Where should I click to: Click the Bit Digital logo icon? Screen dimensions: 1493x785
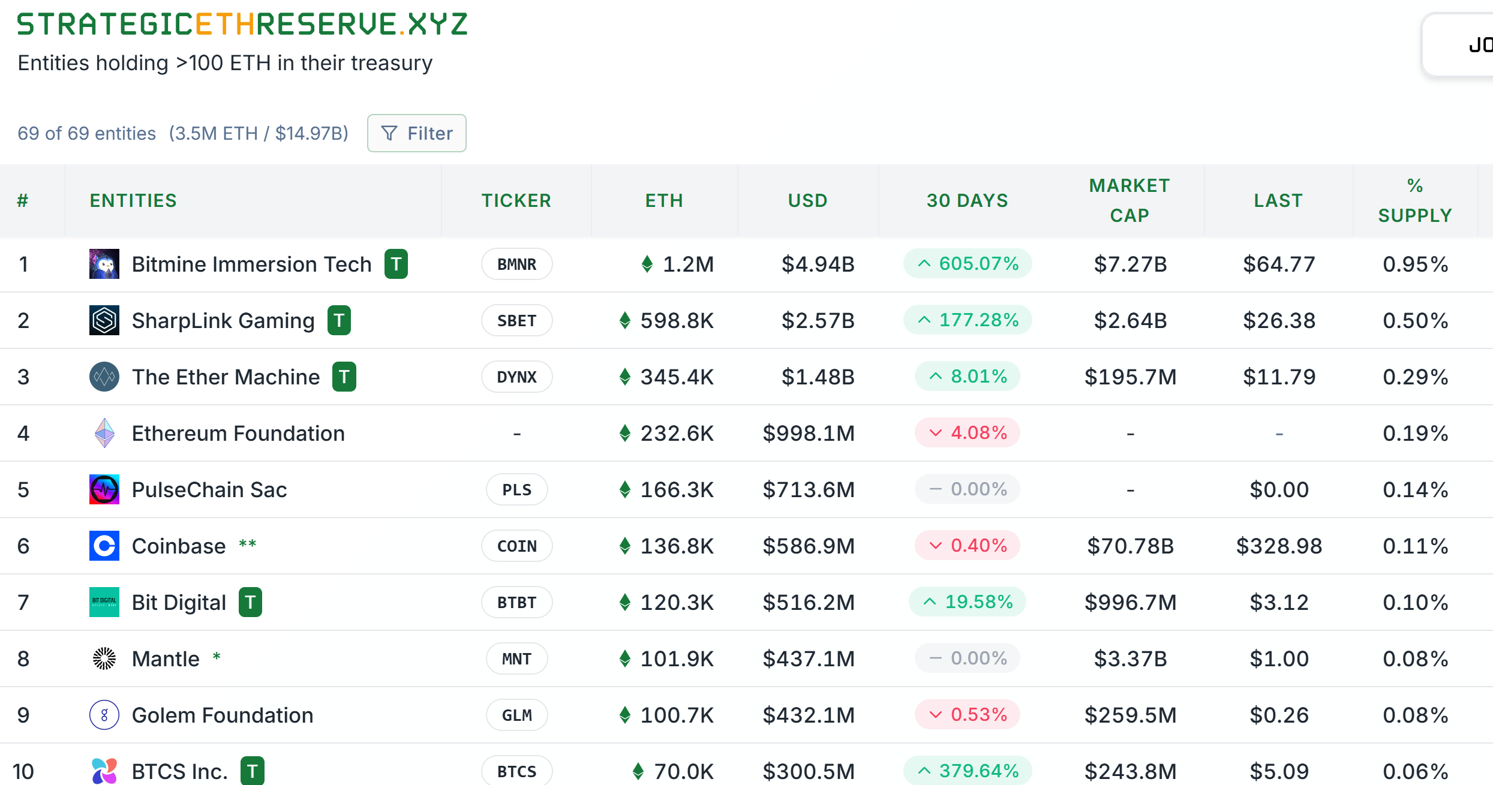(104, 602)
